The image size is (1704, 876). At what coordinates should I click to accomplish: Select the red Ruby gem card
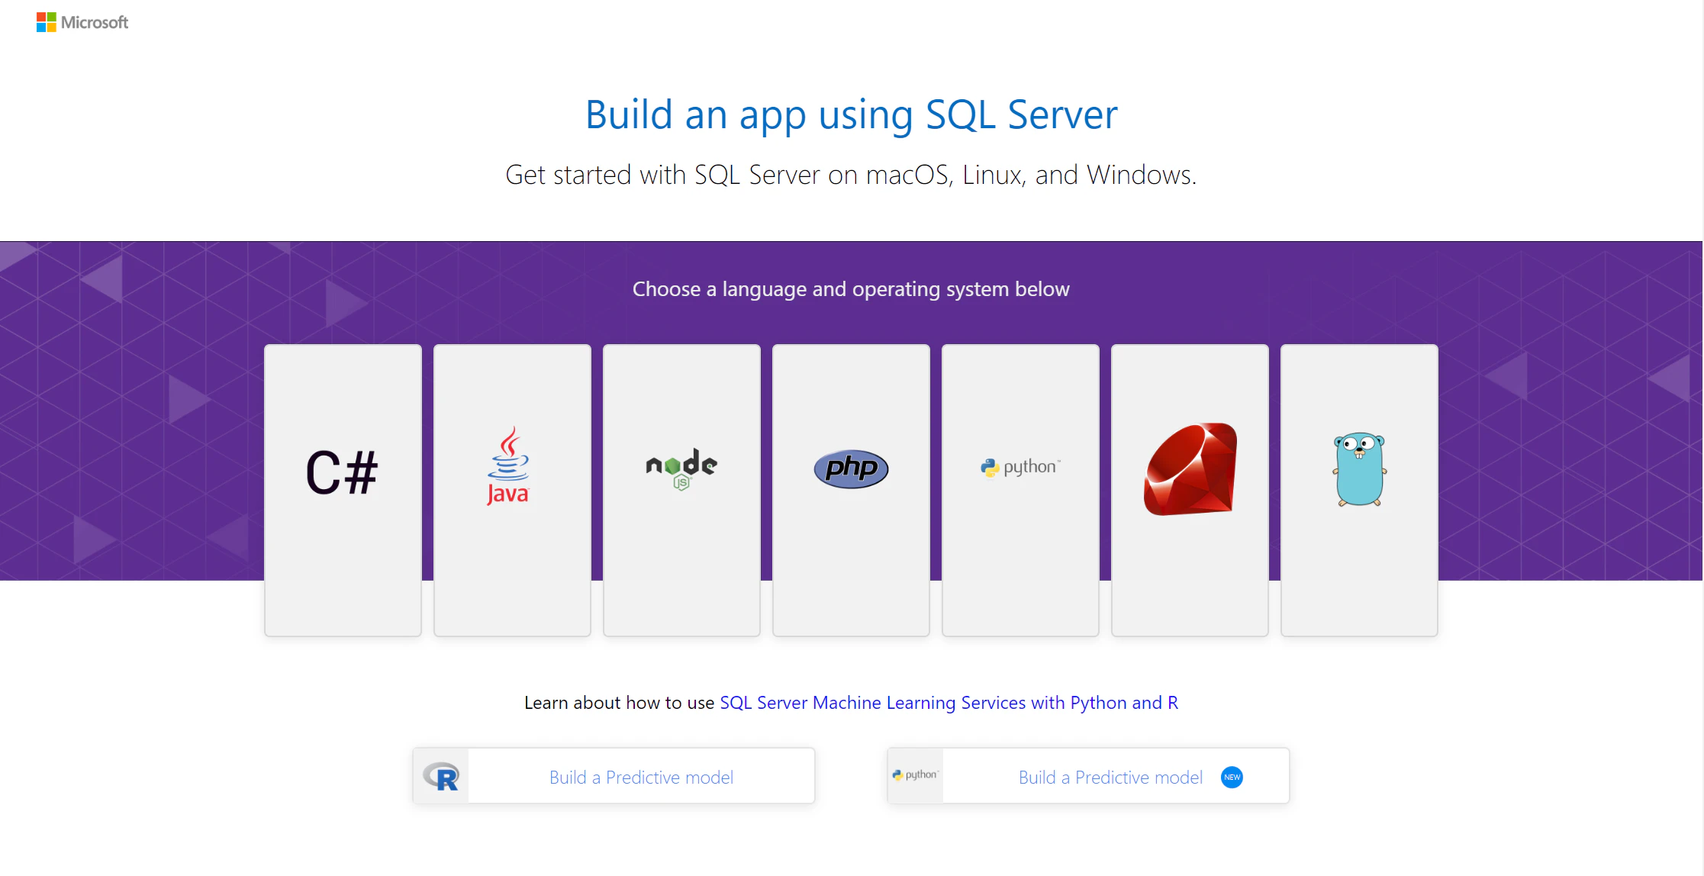1190,469
